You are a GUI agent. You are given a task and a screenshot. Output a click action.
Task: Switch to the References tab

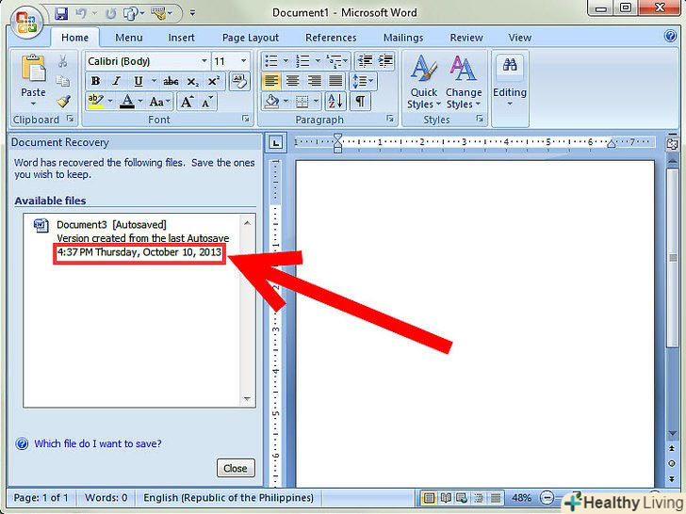[x=331, y=38]
